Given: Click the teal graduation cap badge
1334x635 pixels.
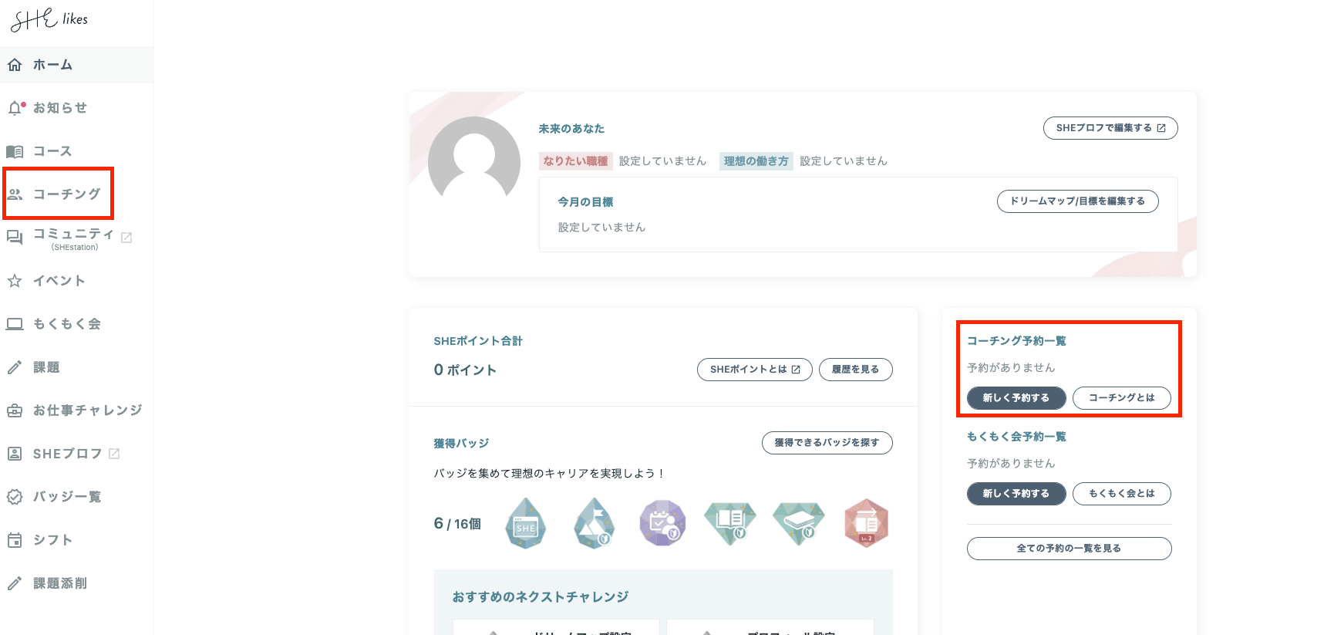Looking at the screenshot, I should tap(799, 523).
